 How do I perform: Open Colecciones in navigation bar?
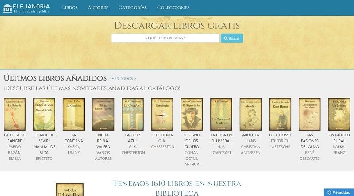pos(173,8)
